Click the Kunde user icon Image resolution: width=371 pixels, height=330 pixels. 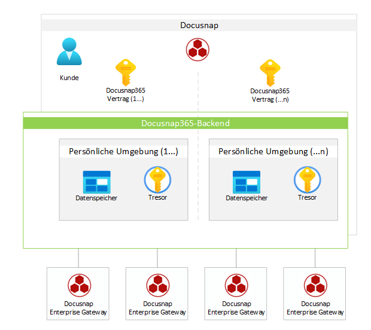click(x=69, y=51)
